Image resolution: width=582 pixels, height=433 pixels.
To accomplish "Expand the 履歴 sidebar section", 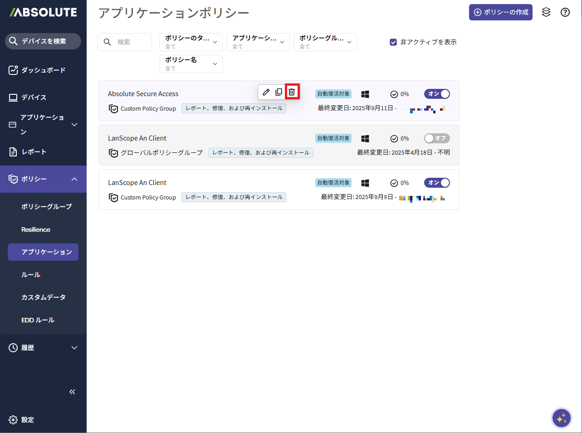I will point(43,348).
